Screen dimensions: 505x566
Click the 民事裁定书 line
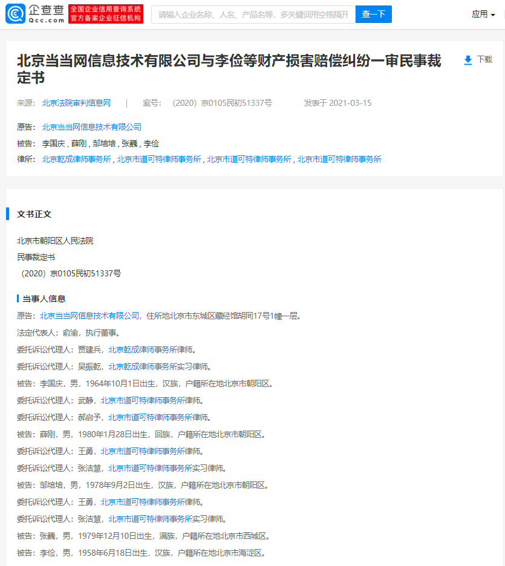click(x=36, y=258)
